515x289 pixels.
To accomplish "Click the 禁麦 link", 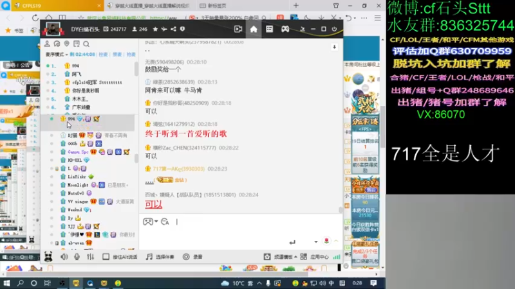I will [x=117, y=55].
